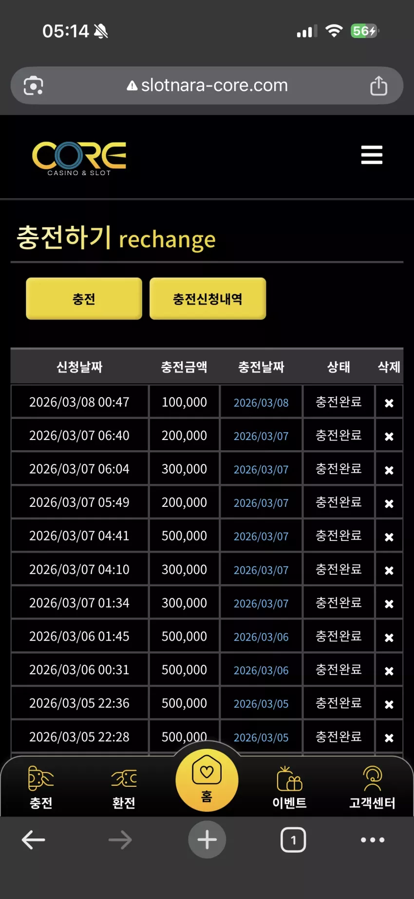Tap the yellow 홈 home button
Image resolution: width=414 pixels, height=899 pixels.
(207, 780)
